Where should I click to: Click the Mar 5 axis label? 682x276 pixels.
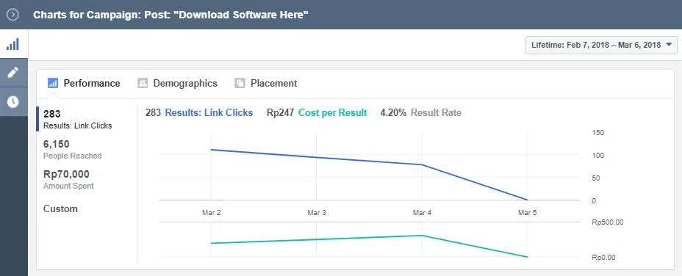(527, 213)
